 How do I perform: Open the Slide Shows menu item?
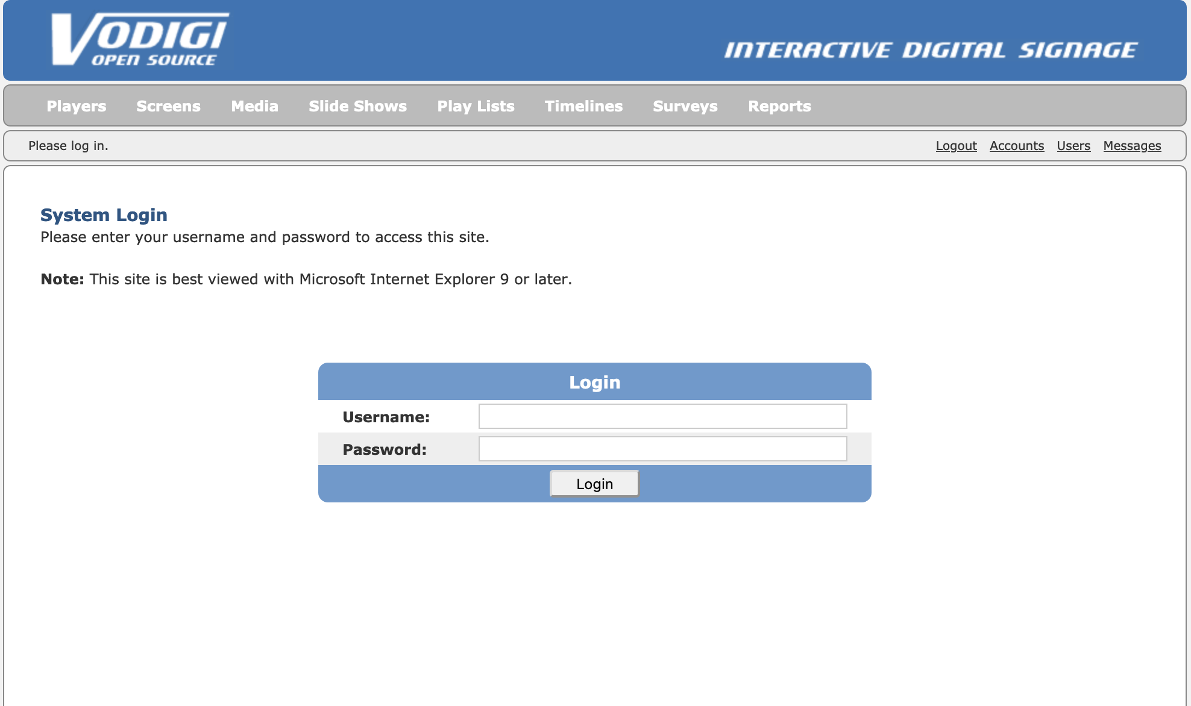coord(357,106)
